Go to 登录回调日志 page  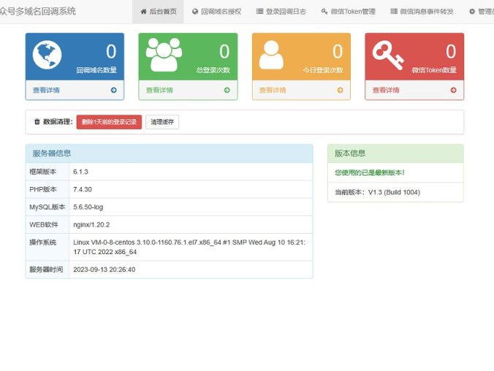pos(281,12)
